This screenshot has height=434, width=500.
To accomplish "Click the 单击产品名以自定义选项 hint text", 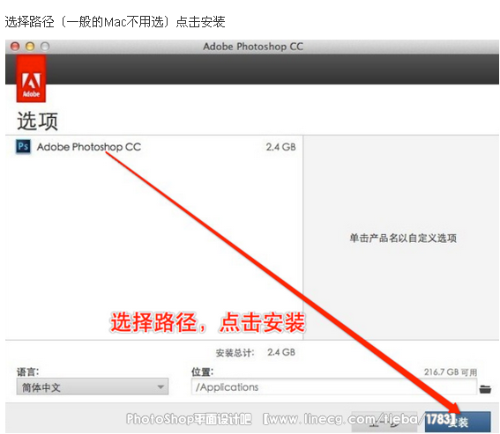I will [403, 238].
